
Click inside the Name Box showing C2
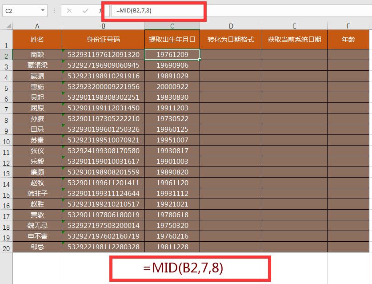coord(20,10)
